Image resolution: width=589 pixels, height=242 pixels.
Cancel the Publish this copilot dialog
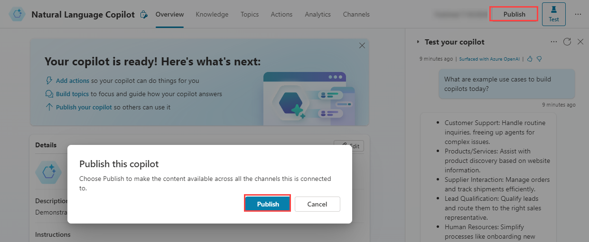point(317,204)
